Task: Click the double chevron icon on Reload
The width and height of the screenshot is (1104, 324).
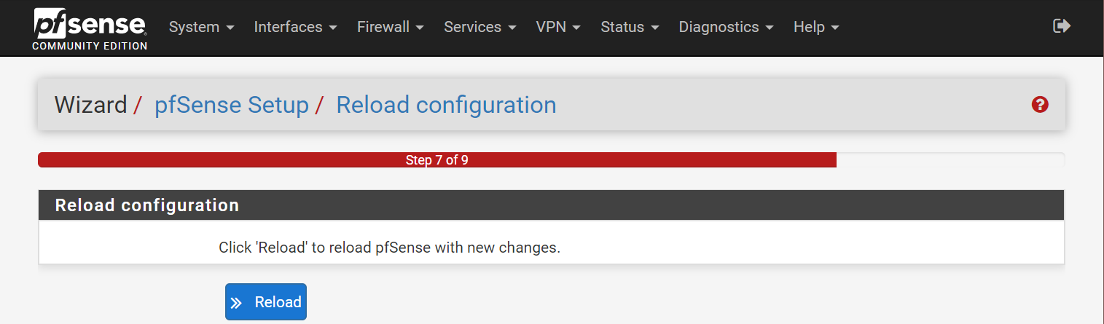Action: click(x=236, y=303)
